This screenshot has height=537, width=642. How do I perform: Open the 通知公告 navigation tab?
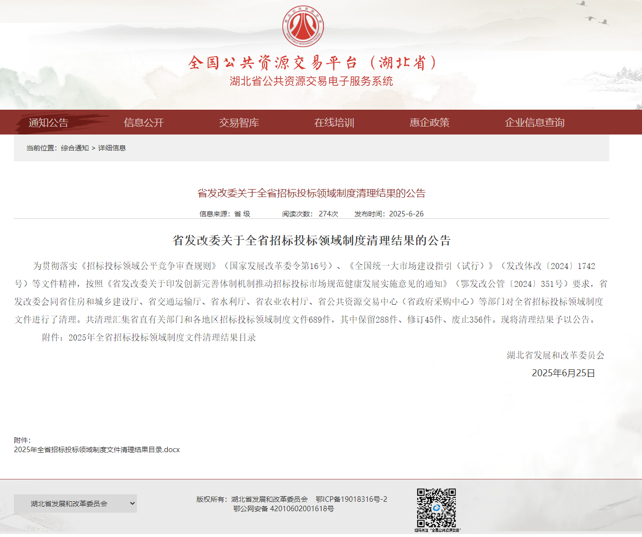pyautogui.click(x=48, y=123)
